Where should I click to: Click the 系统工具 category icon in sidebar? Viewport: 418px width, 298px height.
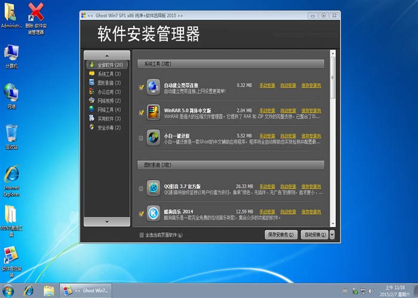92,73
